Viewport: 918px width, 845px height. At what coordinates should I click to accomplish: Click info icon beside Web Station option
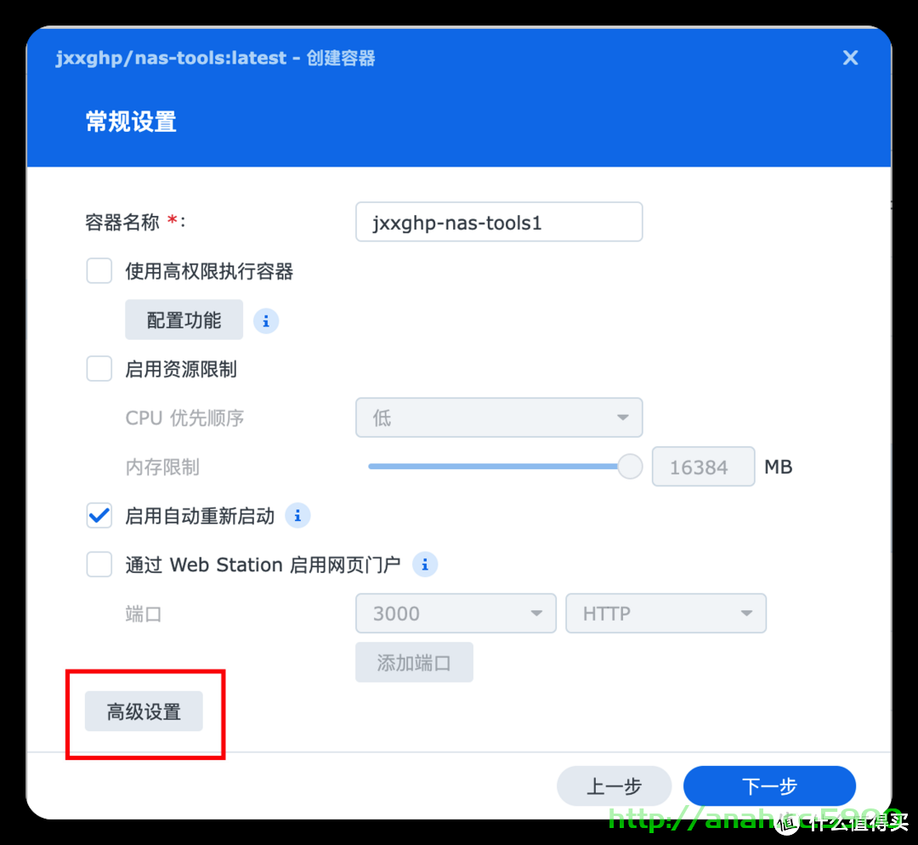tap(425, 565)
